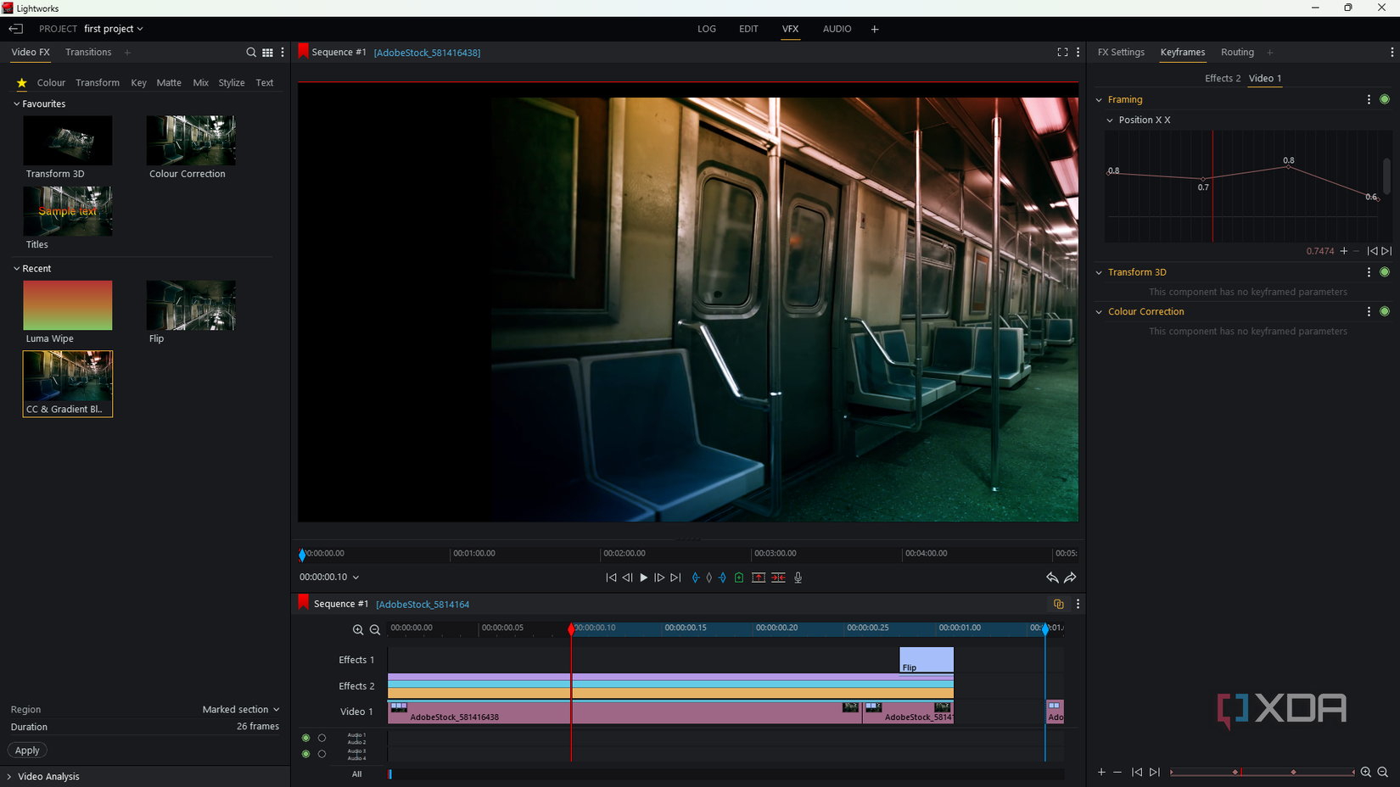Select the Luma Wipe effect thumbnail
Image resolution: width=1400 pixels, height=787 pixels.
coord(68,306)
